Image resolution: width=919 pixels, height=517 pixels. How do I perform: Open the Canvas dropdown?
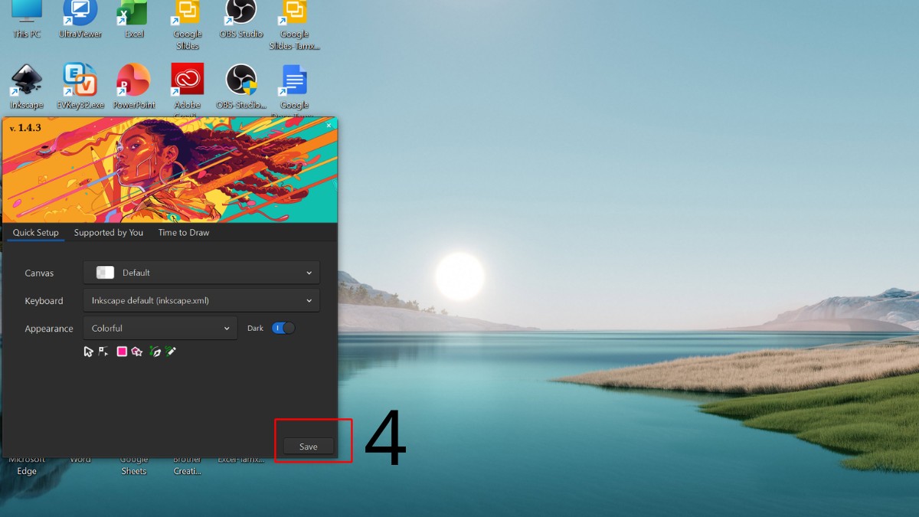201,273
